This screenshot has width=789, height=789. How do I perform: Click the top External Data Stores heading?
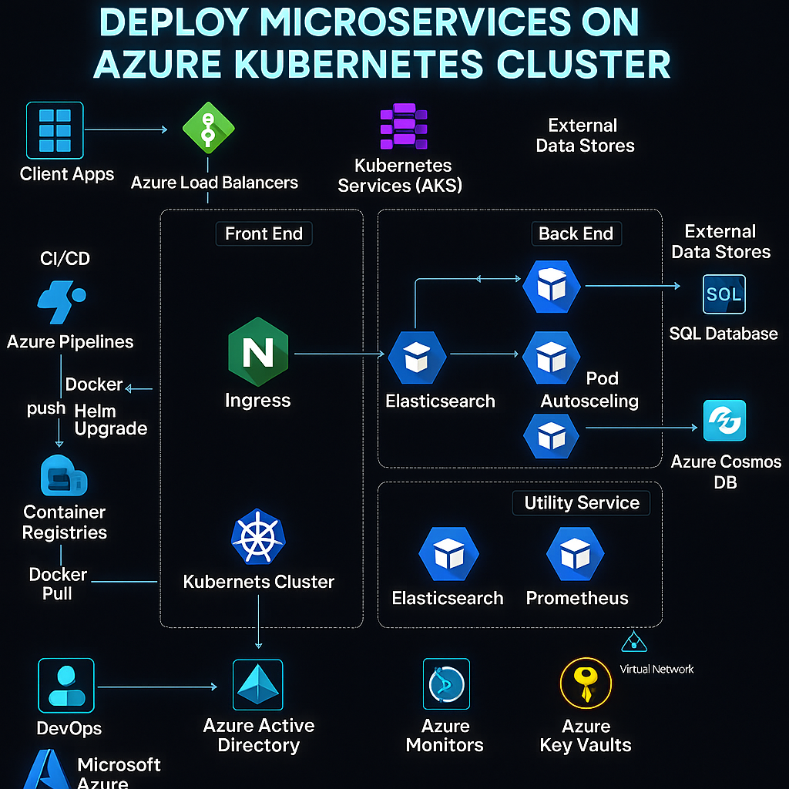pyautogui.click(x=585, y=136)
